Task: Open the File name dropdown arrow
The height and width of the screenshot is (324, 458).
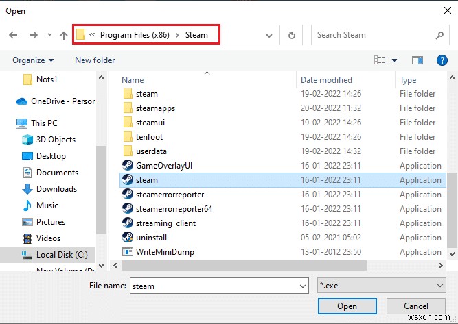Action: pyautogui.click(x=303, y=286)
